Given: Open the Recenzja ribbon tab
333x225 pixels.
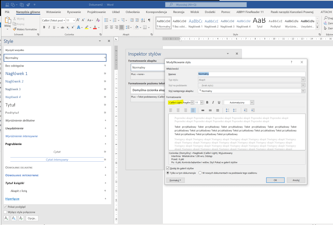Looking at the screenshot, I should coord(179,12).
